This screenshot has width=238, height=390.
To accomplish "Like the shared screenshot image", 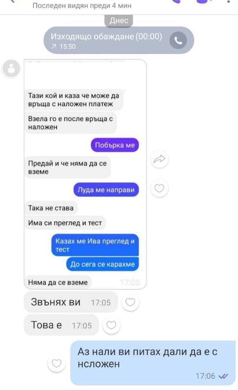I will tap(159, 188).
